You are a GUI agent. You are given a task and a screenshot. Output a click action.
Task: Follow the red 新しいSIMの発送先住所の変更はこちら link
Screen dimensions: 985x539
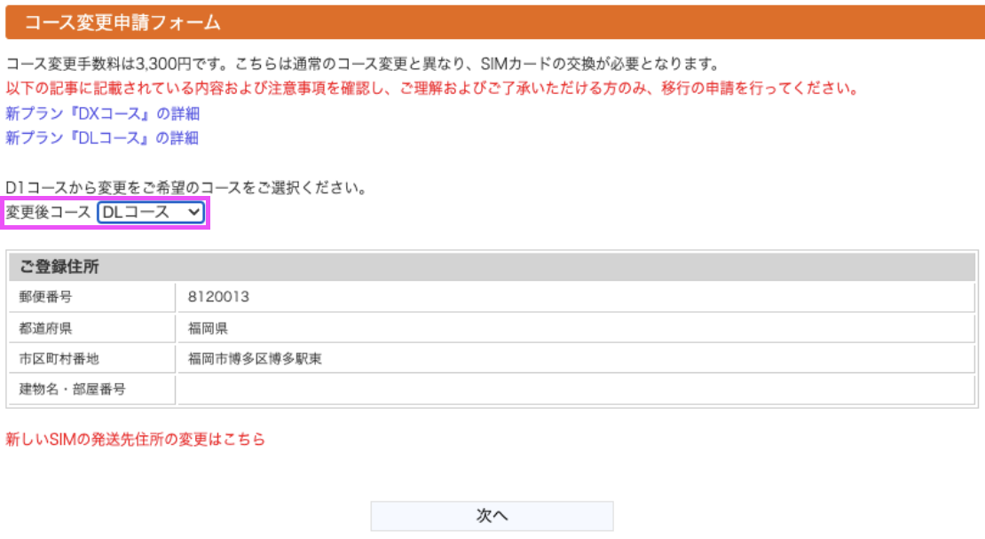point(135,439)
